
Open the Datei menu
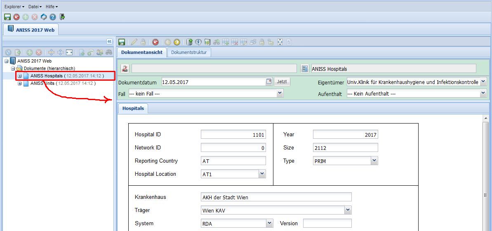point(35,7)
